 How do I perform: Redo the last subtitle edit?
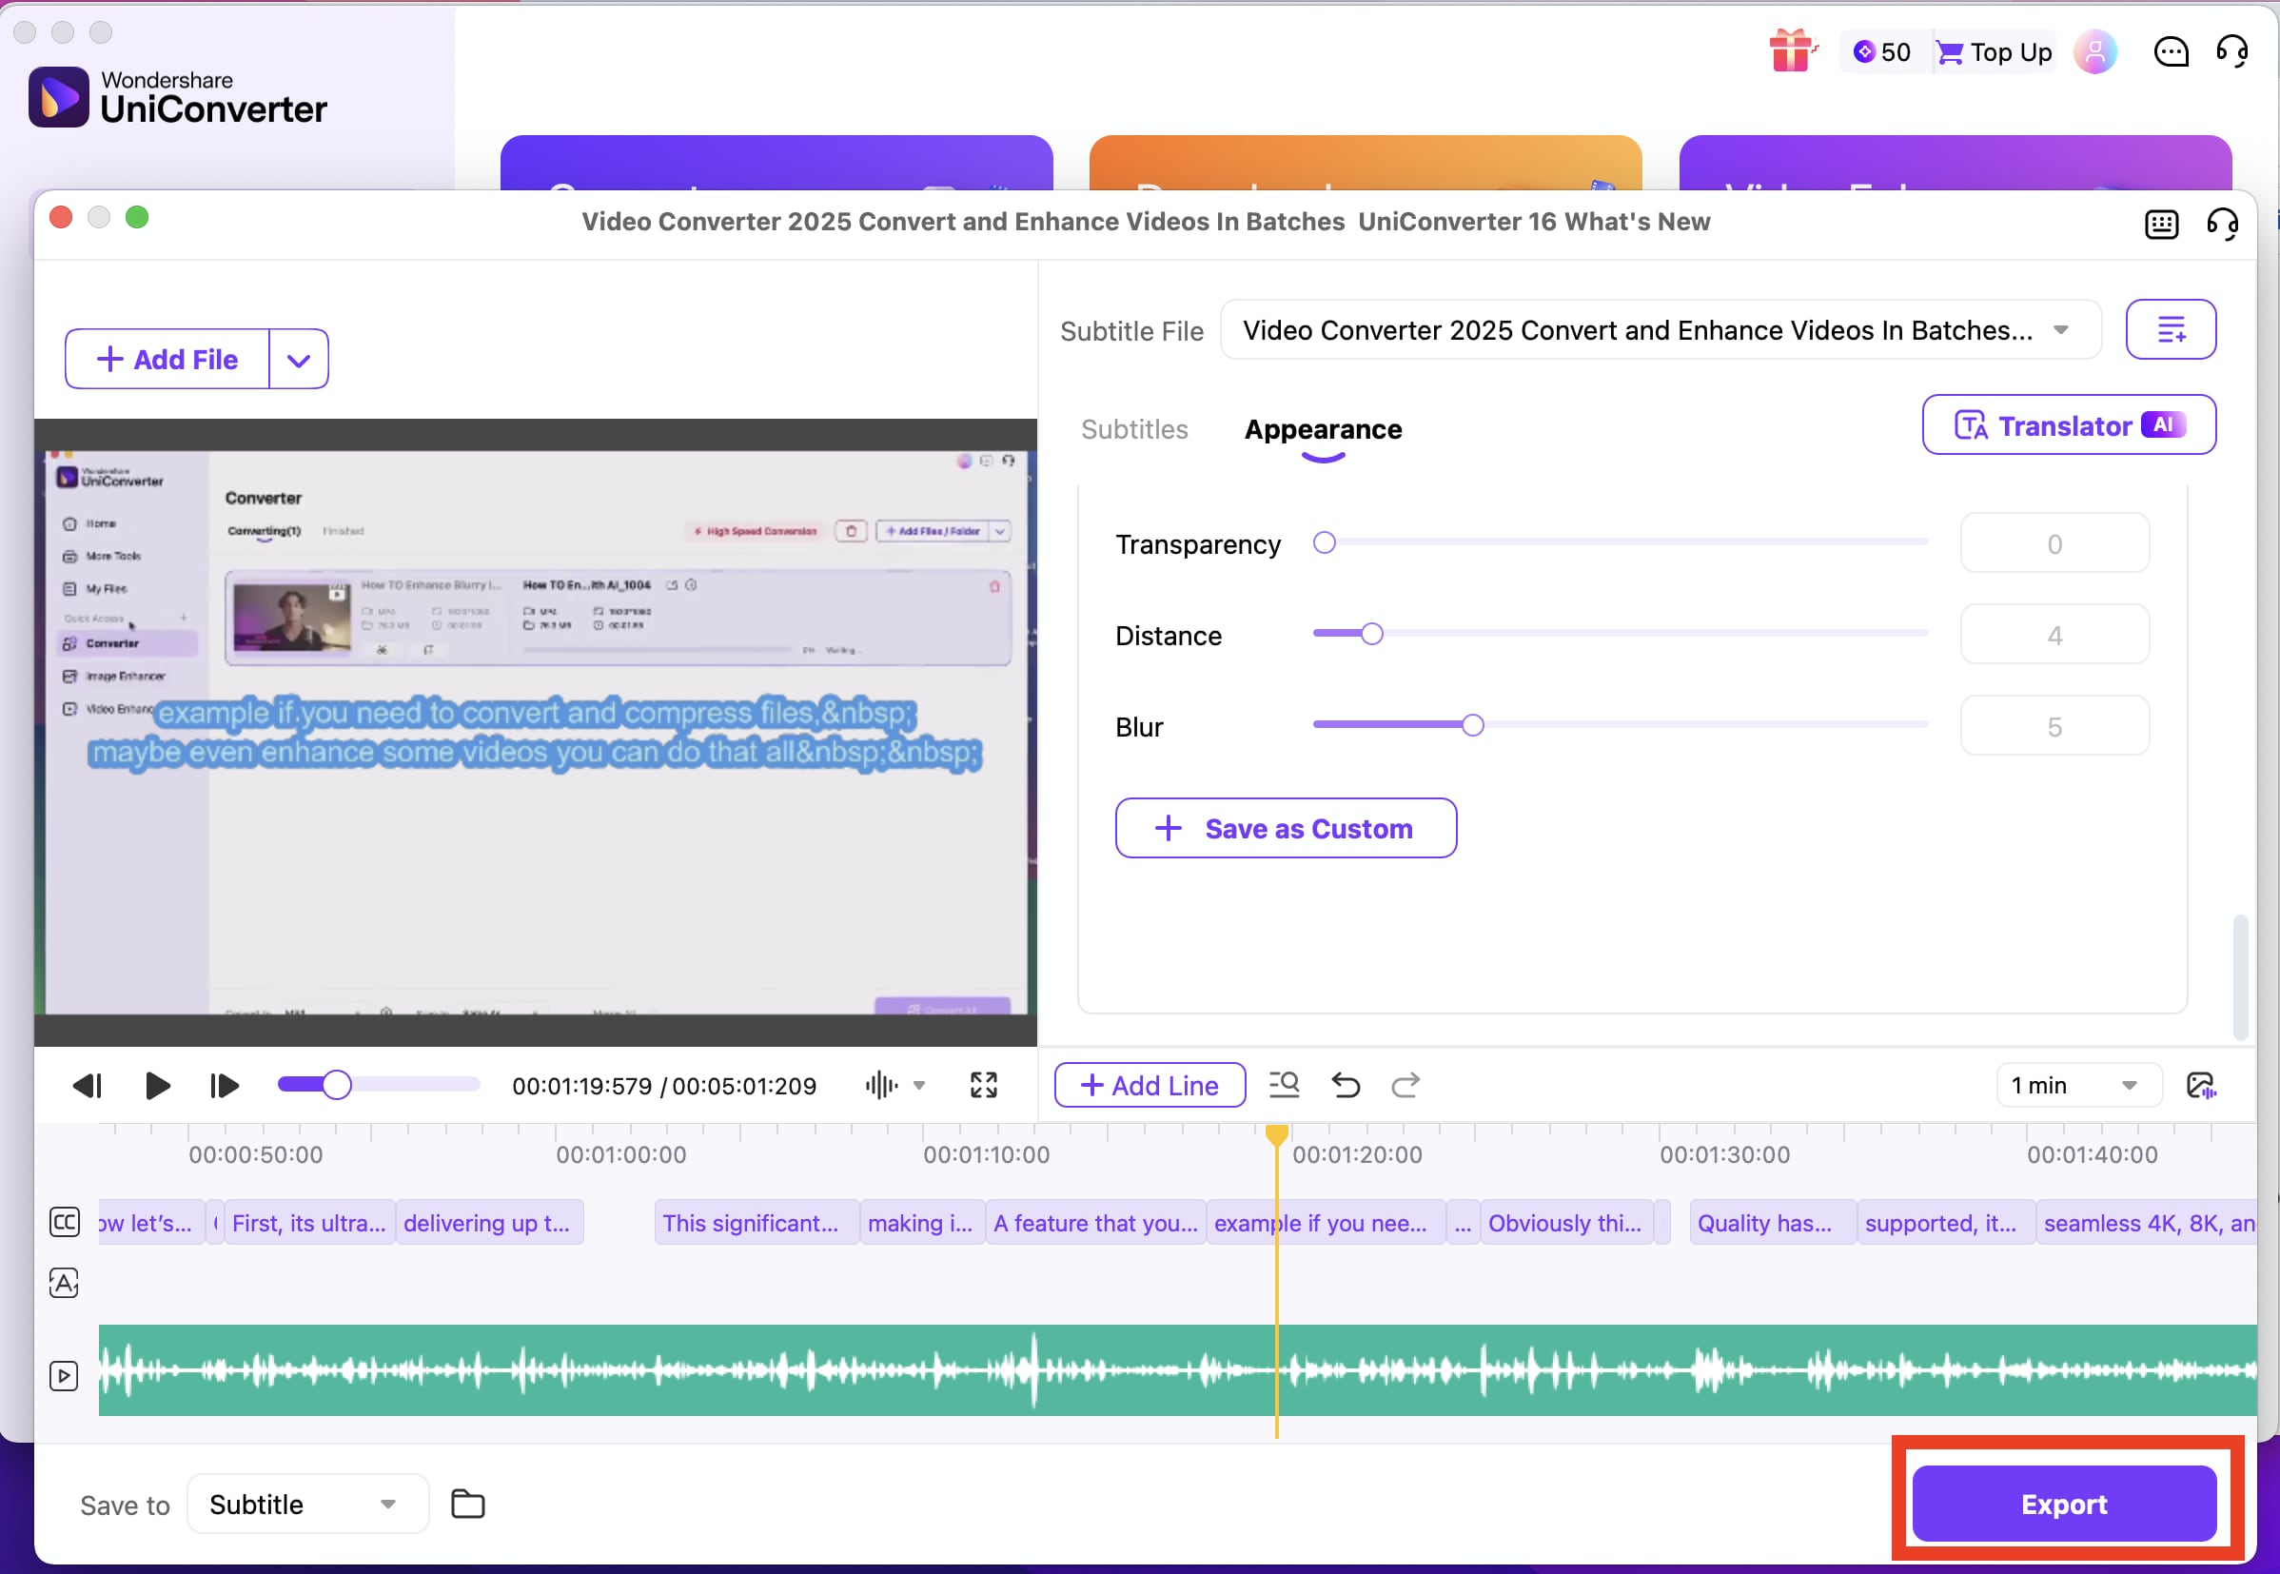(x=1405, y=1085)
